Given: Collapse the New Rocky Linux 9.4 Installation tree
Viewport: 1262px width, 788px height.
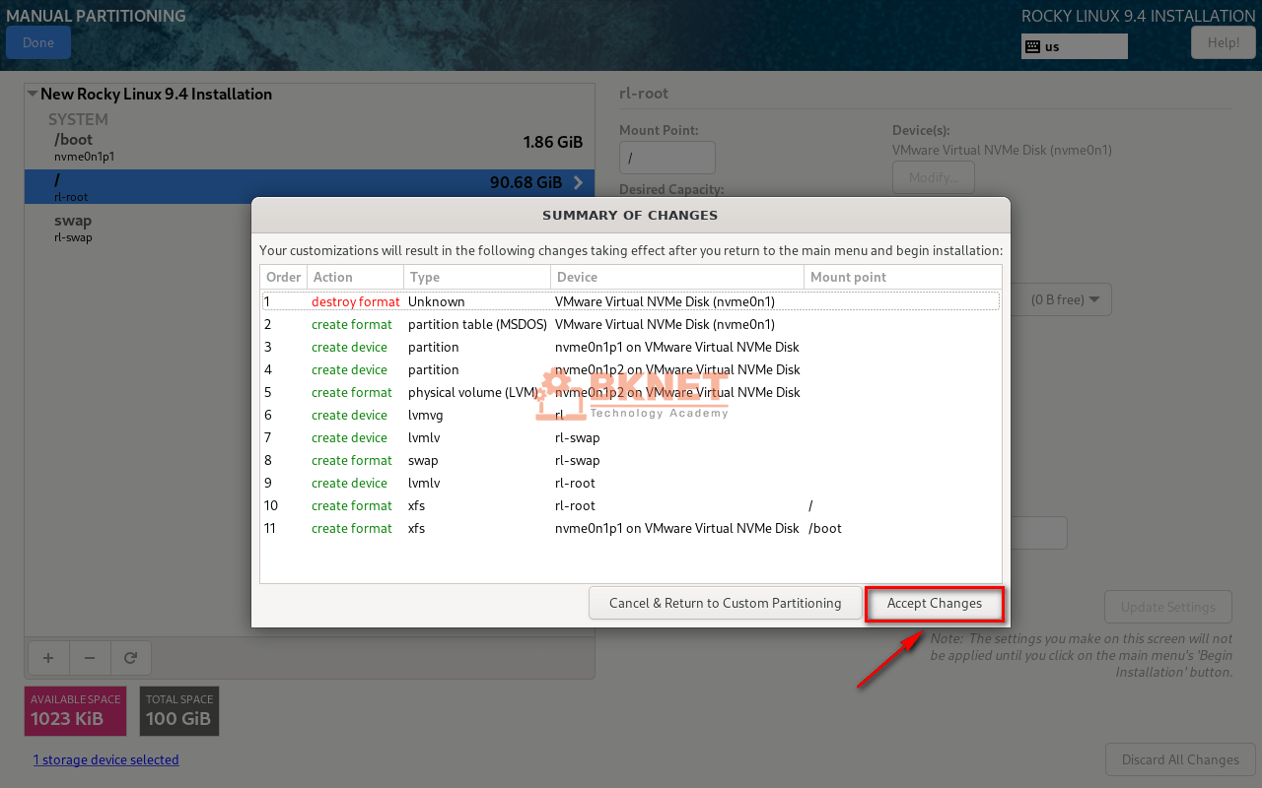Looking at the screenshot, I should click(x=33, y=95).
